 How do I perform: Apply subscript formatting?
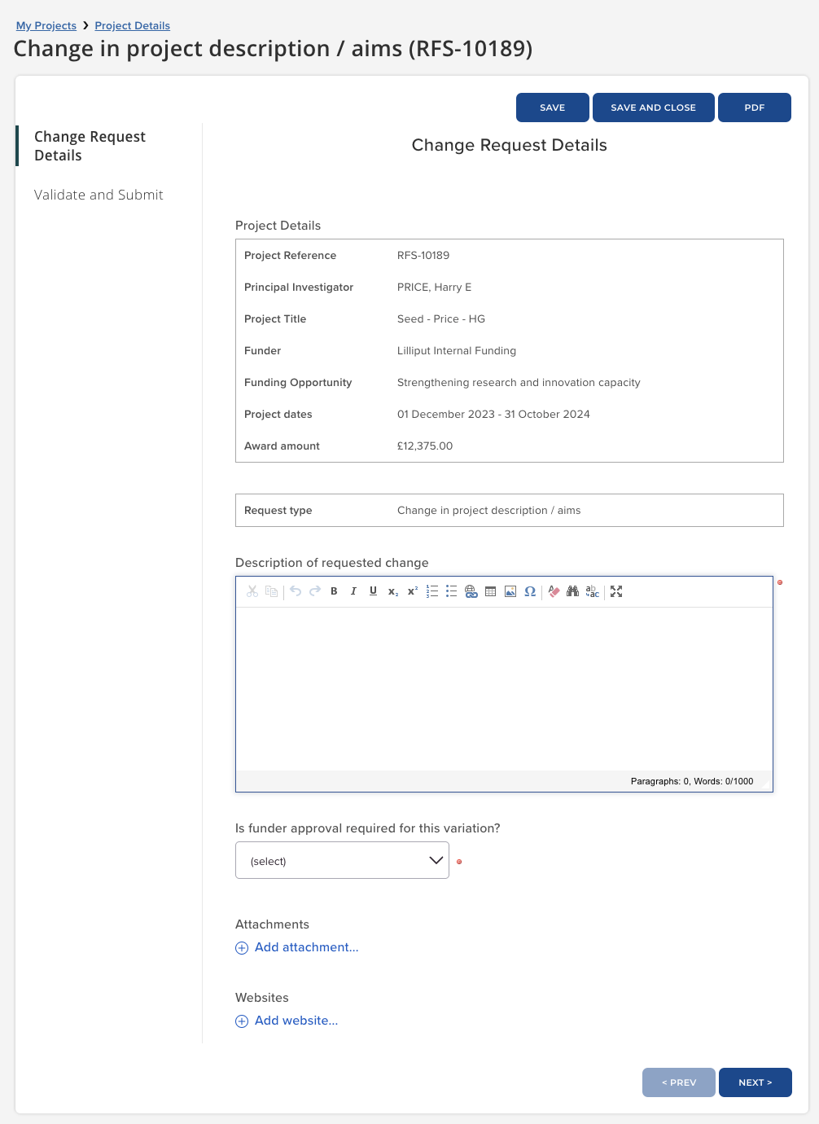(x=392, y=591)
